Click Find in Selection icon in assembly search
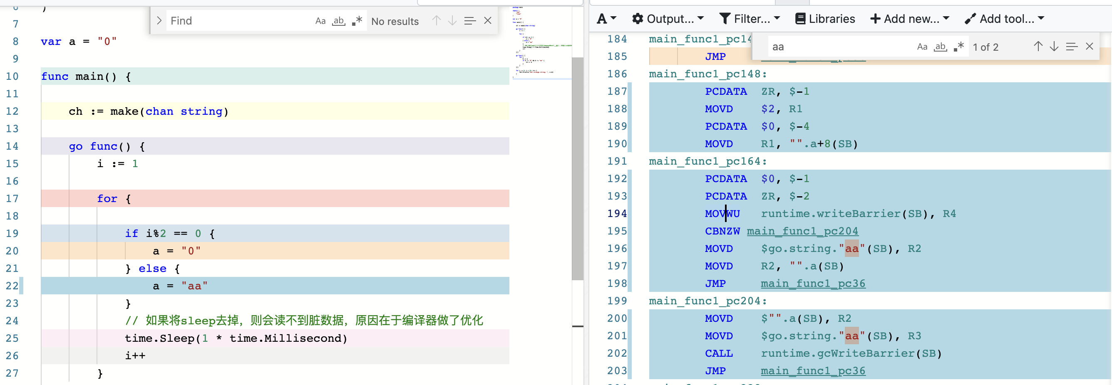 [1071, 47]
